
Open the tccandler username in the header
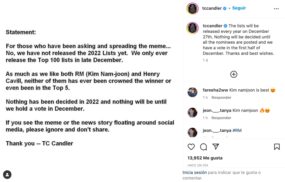pyautogui.click(x=212, y=8)
